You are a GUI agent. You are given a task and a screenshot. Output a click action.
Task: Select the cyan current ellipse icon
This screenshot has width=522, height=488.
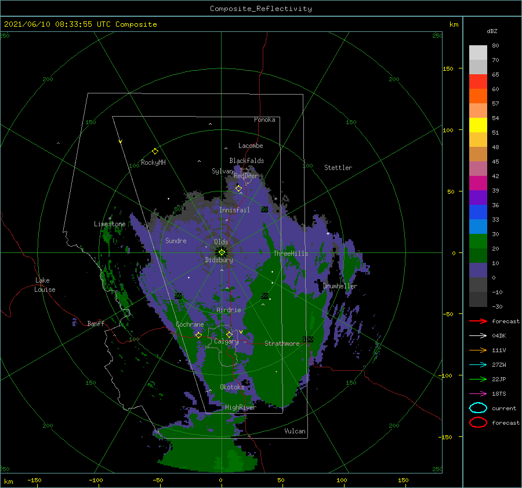[478, 408]
